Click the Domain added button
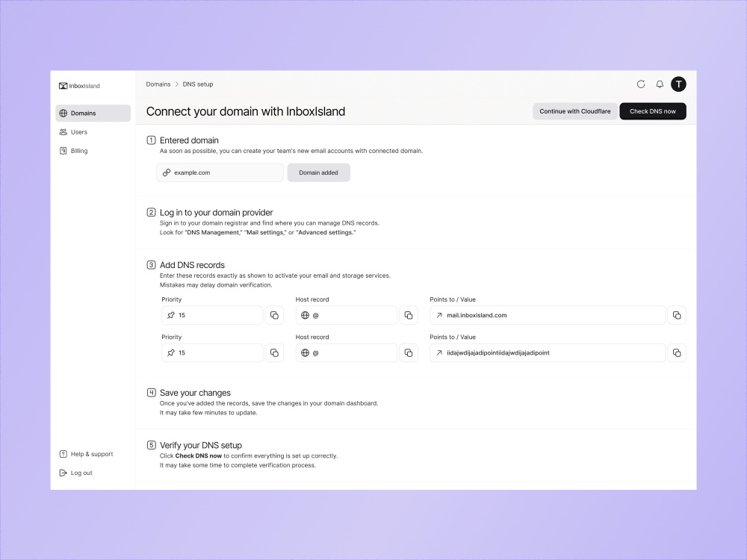747x560 pixels. tap(319, 172)
